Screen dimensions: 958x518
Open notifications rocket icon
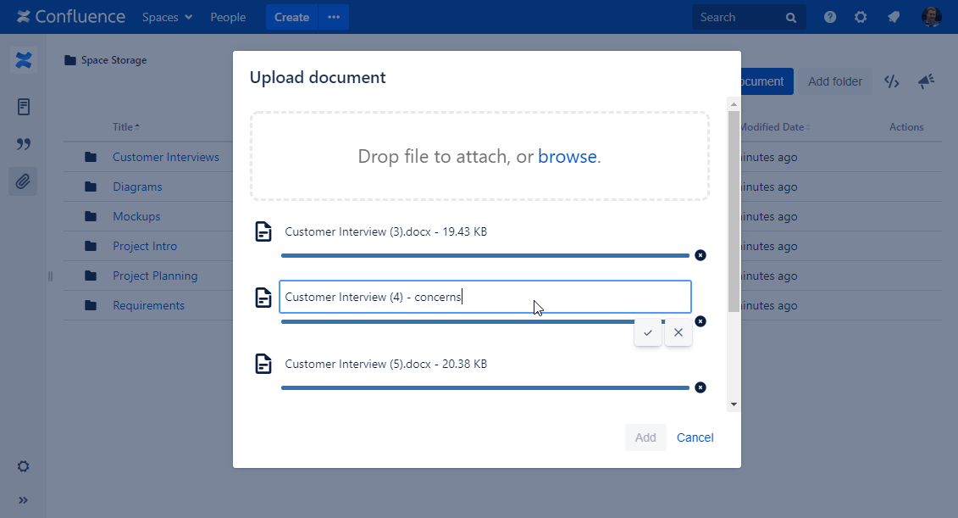pos(893,17)
